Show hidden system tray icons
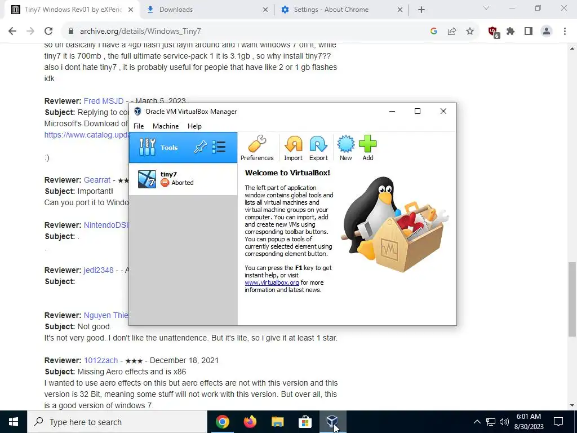This screenshot has width=577, height=433. (477, 422)
